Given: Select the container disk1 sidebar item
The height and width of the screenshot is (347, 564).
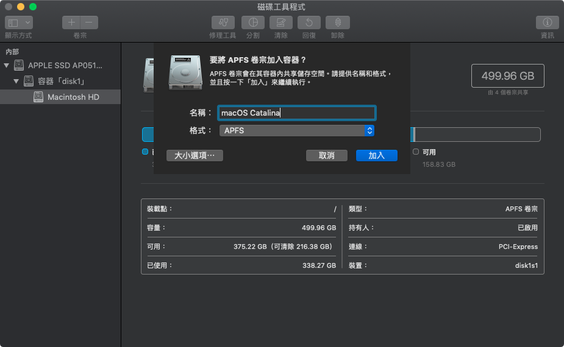Looking at the screenshot, I should [61, 81].
